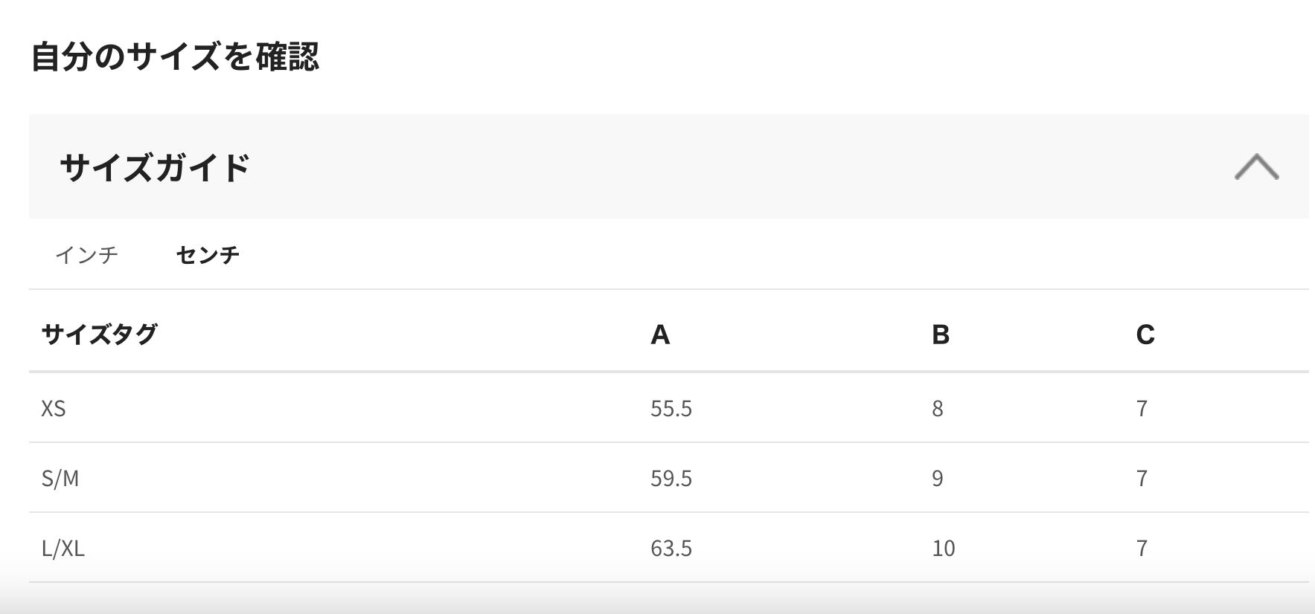Select the センチ unit tab
This screenshot has width=1315, height=614.
(208, 255)
